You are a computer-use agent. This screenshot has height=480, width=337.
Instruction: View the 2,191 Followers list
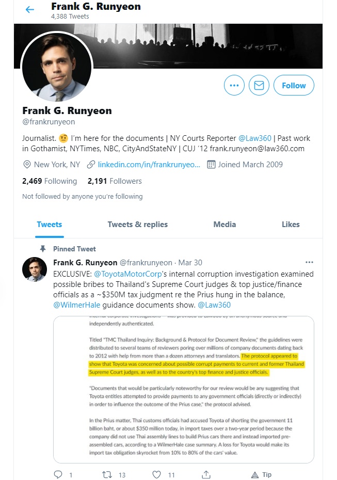[115, 181]
